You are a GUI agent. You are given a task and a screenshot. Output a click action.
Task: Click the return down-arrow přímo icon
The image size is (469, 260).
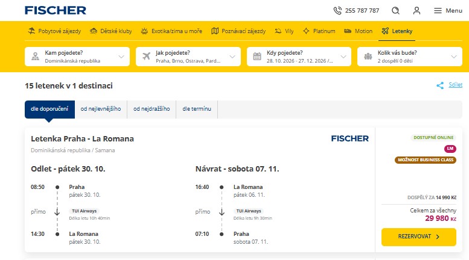point(222,212)
